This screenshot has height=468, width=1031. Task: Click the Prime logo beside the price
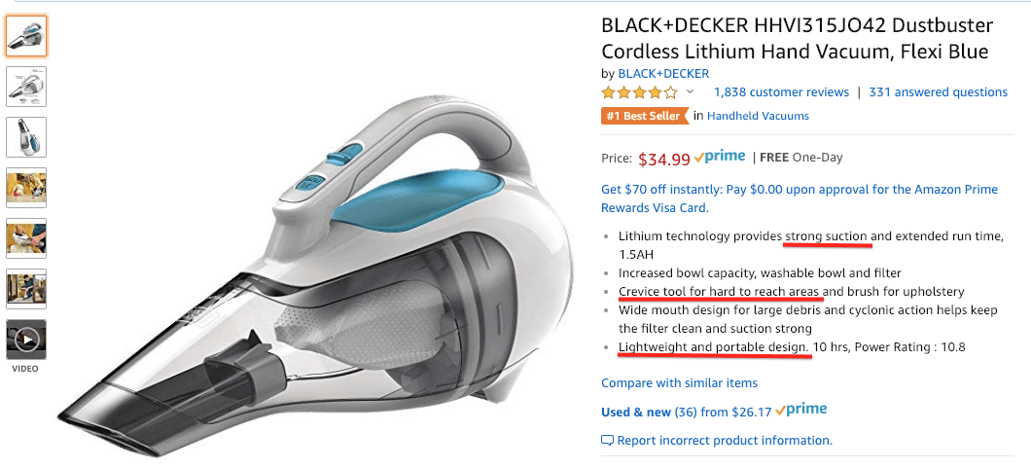[721, 157]
